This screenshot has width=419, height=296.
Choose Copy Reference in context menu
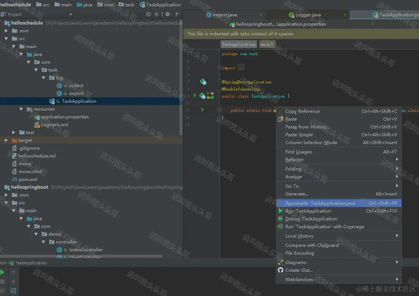click(x=338, y=111)
